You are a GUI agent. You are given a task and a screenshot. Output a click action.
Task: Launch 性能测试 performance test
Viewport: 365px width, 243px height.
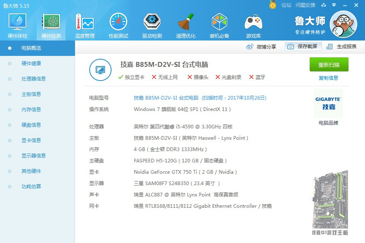coord(118,26)
